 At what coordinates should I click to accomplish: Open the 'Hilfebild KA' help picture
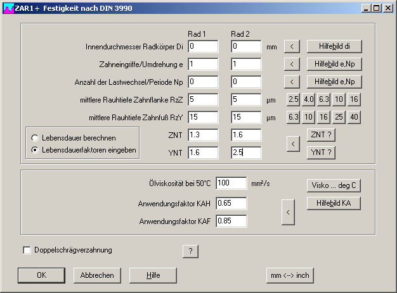click(x=334, y=203)
